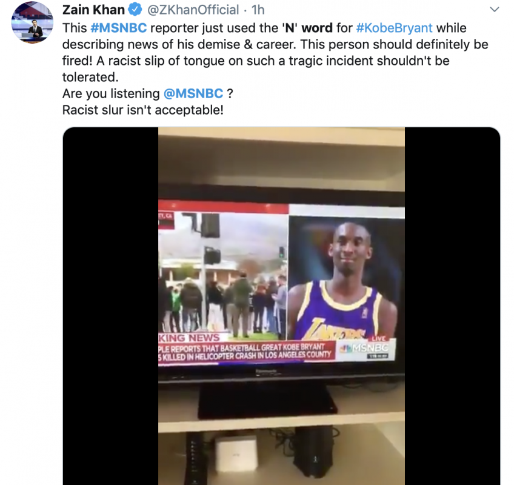Screen dimensions: 514x485
Task: Click the crowd footage panel in video
Action: (x=223, y=276)
